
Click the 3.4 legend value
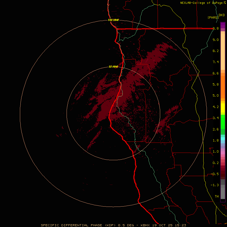tap(216, 118)
